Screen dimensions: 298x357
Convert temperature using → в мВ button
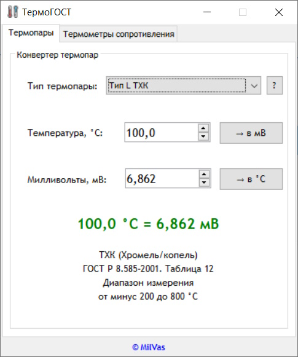(x=251, y=133)
